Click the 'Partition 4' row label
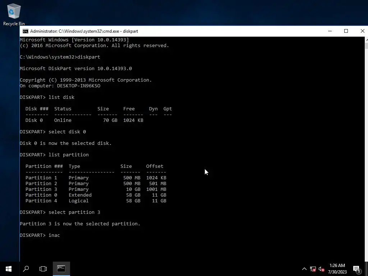Viewport: 368px width, 276px height. coord(41,201)
